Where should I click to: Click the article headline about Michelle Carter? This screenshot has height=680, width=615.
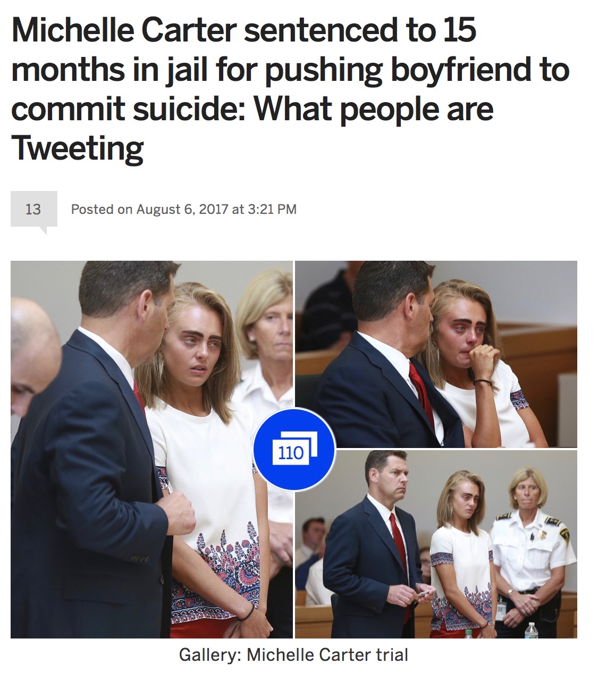click(290, 89)
